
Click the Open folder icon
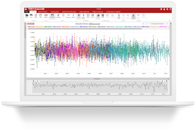[27, 16]
